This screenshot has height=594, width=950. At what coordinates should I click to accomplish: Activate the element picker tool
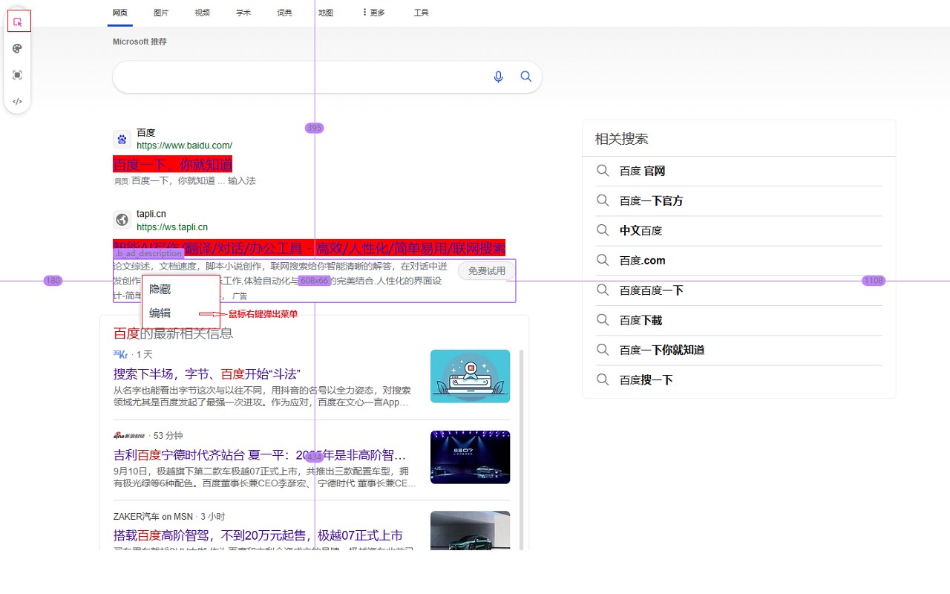(x=19, y=22)
